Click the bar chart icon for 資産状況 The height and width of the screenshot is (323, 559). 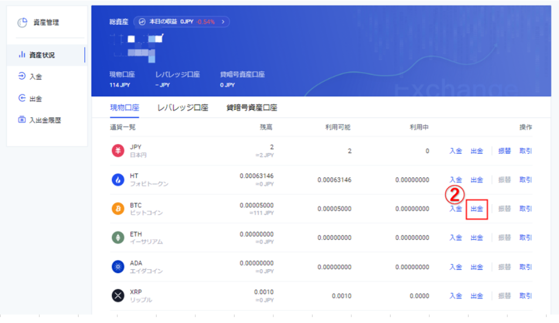(22, 54)
